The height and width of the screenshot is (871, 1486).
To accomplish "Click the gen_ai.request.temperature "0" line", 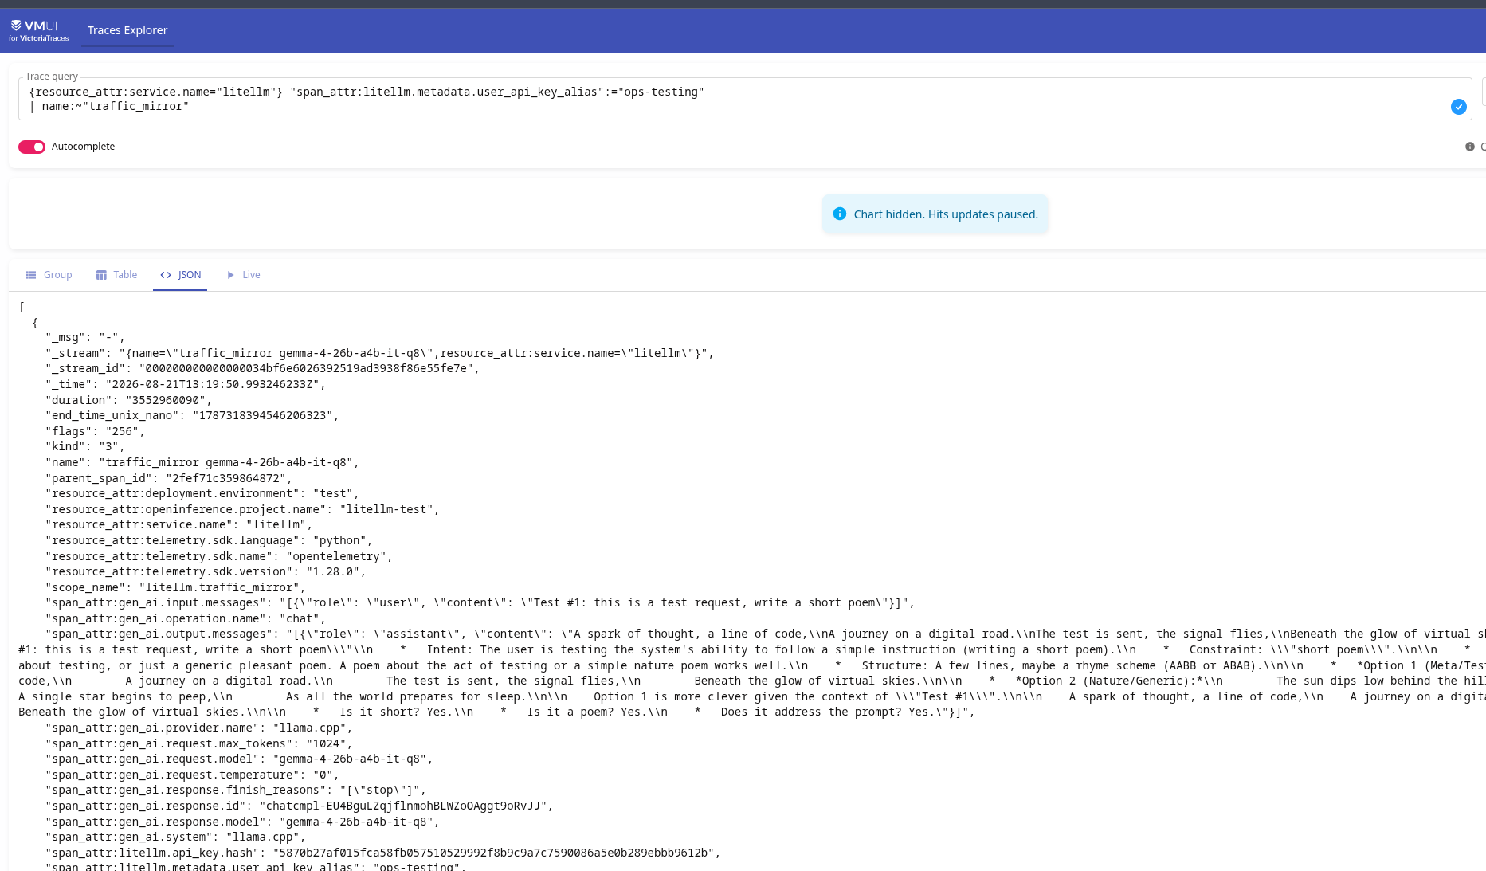I will tap(192, 775).
